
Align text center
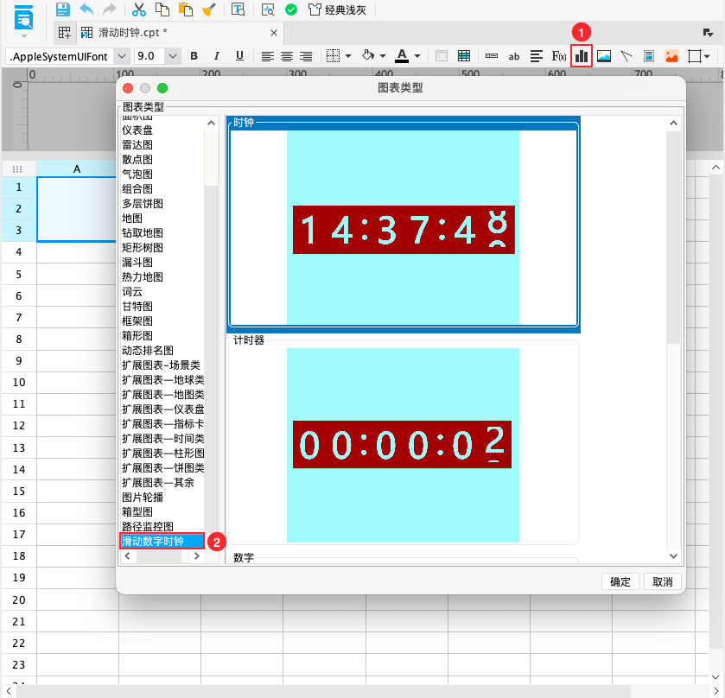click(x=287, y=56)
